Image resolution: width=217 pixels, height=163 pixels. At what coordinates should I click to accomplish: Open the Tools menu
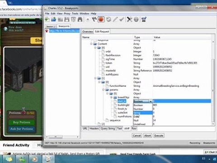(x=75, y=14)
